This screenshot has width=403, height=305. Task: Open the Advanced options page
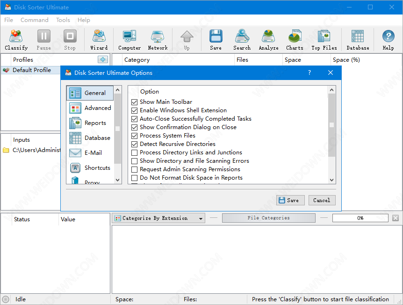click(90, 108)
